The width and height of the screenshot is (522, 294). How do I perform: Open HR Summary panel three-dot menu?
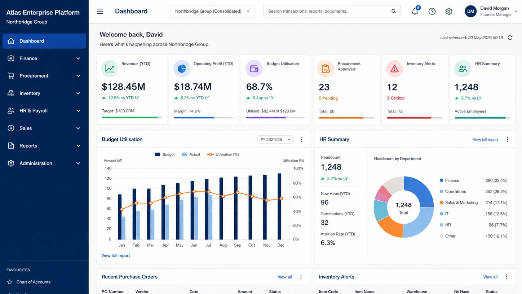coord(507,140)
